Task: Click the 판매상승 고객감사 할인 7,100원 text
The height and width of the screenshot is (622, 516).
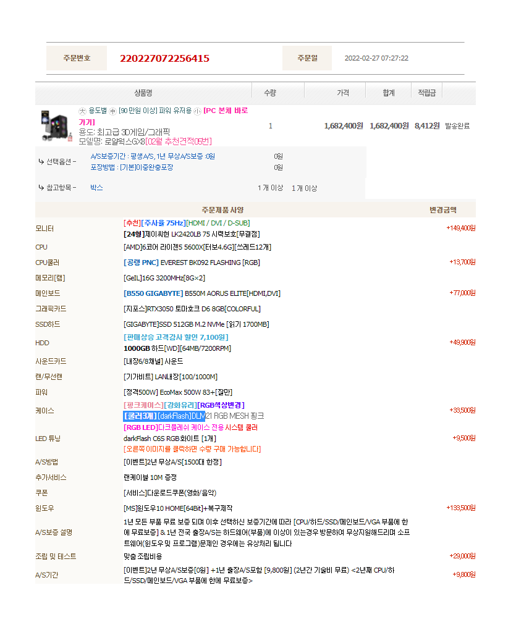Action: [176, 337]
